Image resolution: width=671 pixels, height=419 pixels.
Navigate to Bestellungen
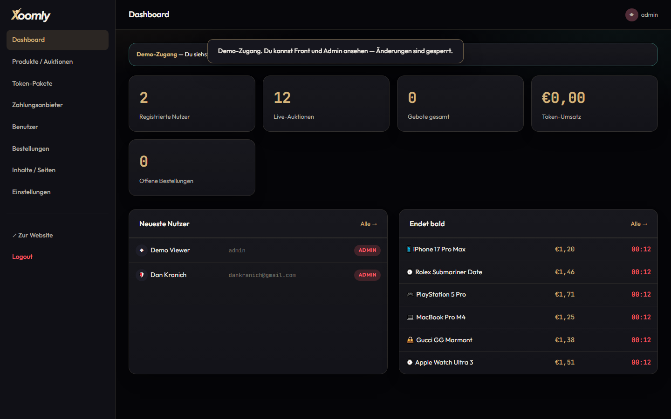[x=57, y=149]
